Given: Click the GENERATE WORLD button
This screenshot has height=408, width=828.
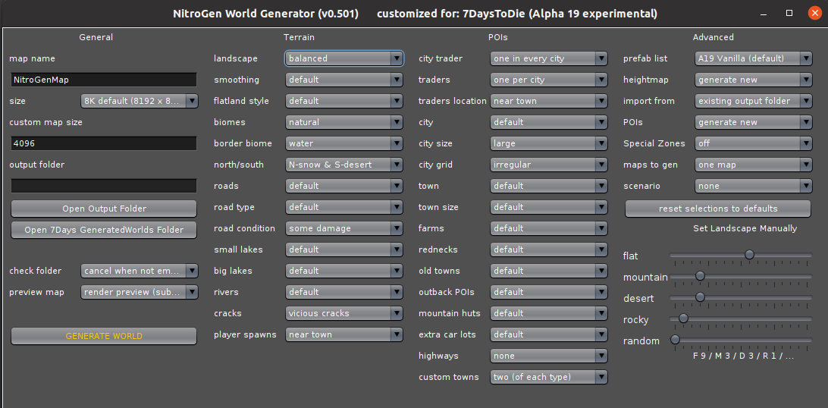Looking at the screenshot, I should [104, 336].
